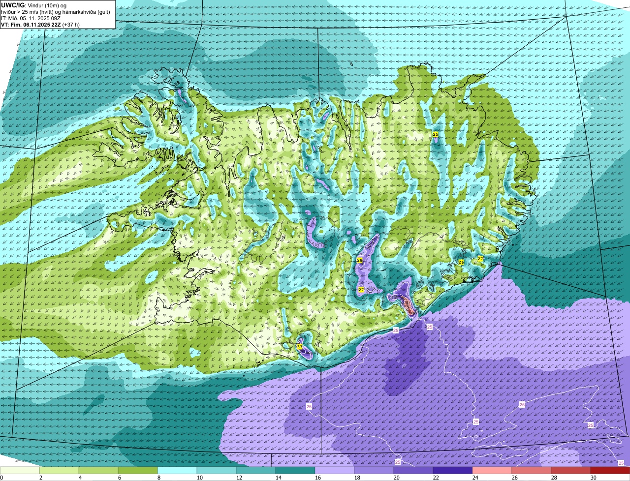Click the salmon 26–28 m/s legend swatch

coord(532,471)
